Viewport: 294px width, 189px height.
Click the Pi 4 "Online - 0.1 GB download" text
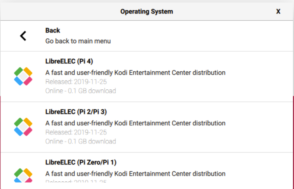click(x=80, y=91)
